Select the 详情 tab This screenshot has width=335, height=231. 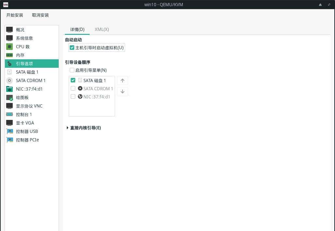pyautogui.click(x=77, y=29)
